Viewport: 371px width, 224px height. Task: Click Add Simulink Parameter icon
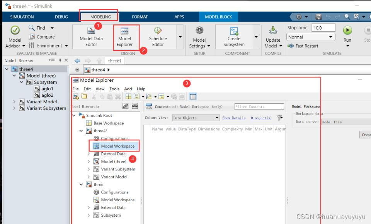pos(136,96)
